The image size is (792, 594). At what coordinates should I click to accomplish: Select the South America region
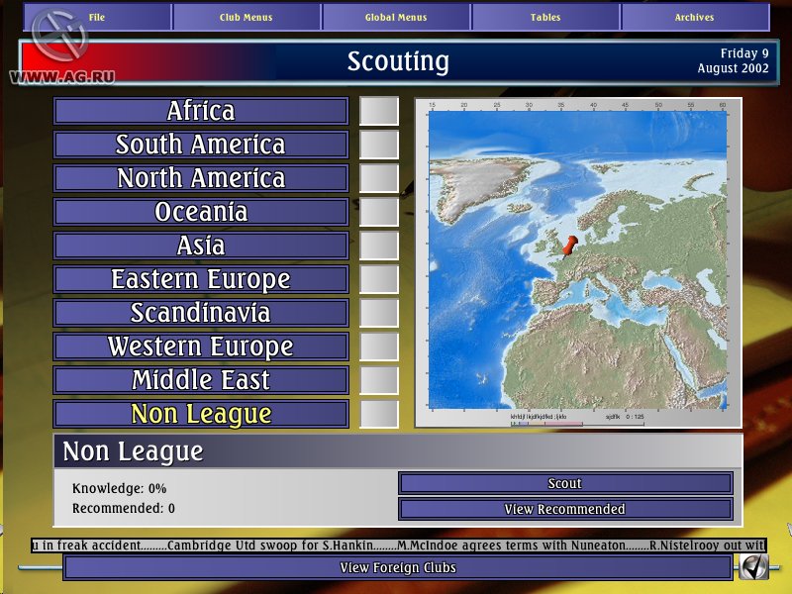coord(200,145)
